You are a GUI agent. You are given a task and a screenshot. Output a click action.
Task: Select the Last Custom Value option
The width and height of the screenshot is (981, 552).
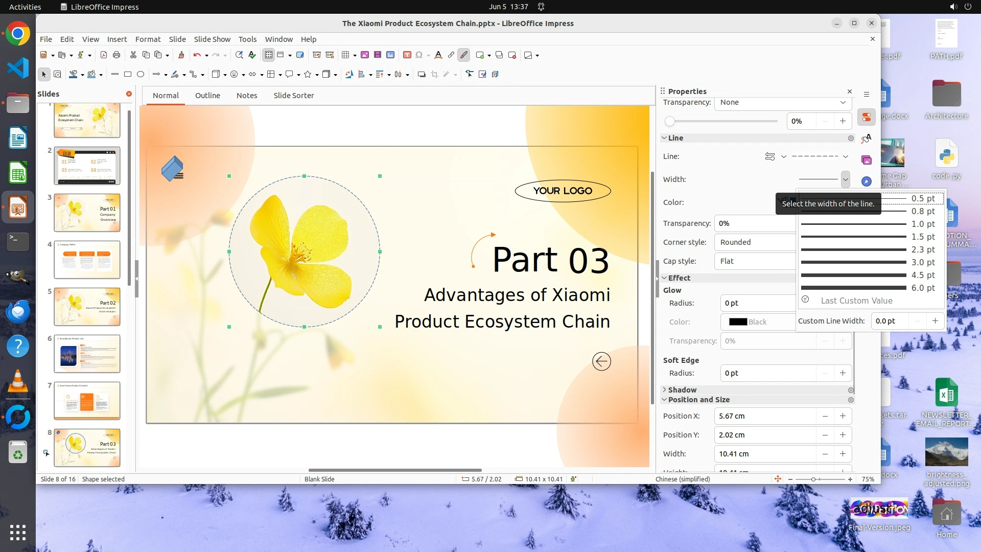pyautogui.click(x=856, y=301)
